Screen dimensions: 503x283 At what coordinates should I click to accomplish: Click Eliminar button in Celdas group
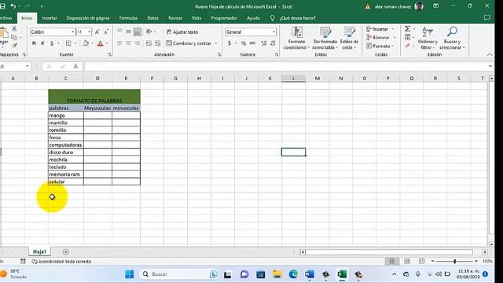[x=380, y=38]
